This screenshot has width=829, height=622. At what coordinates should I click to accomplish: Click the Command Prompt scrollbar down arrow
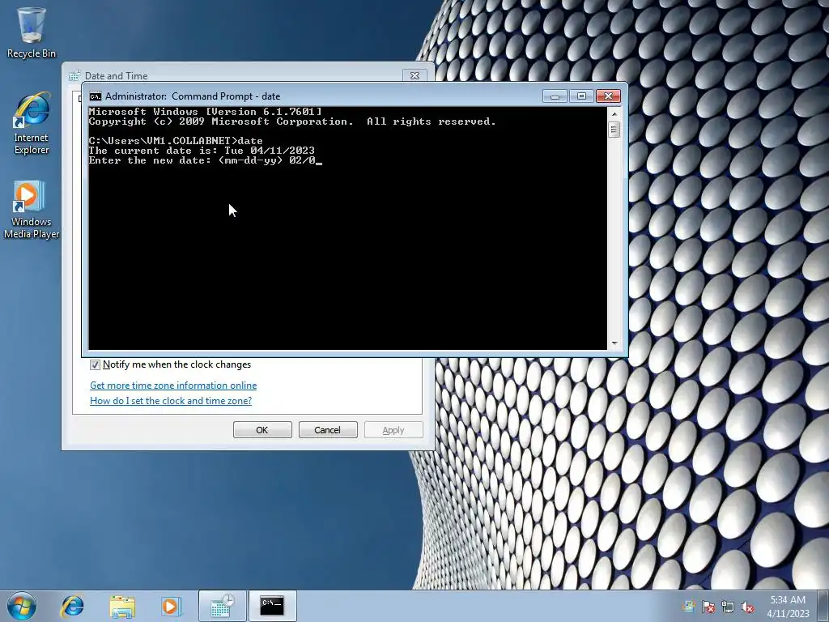[x=614, y=343]
